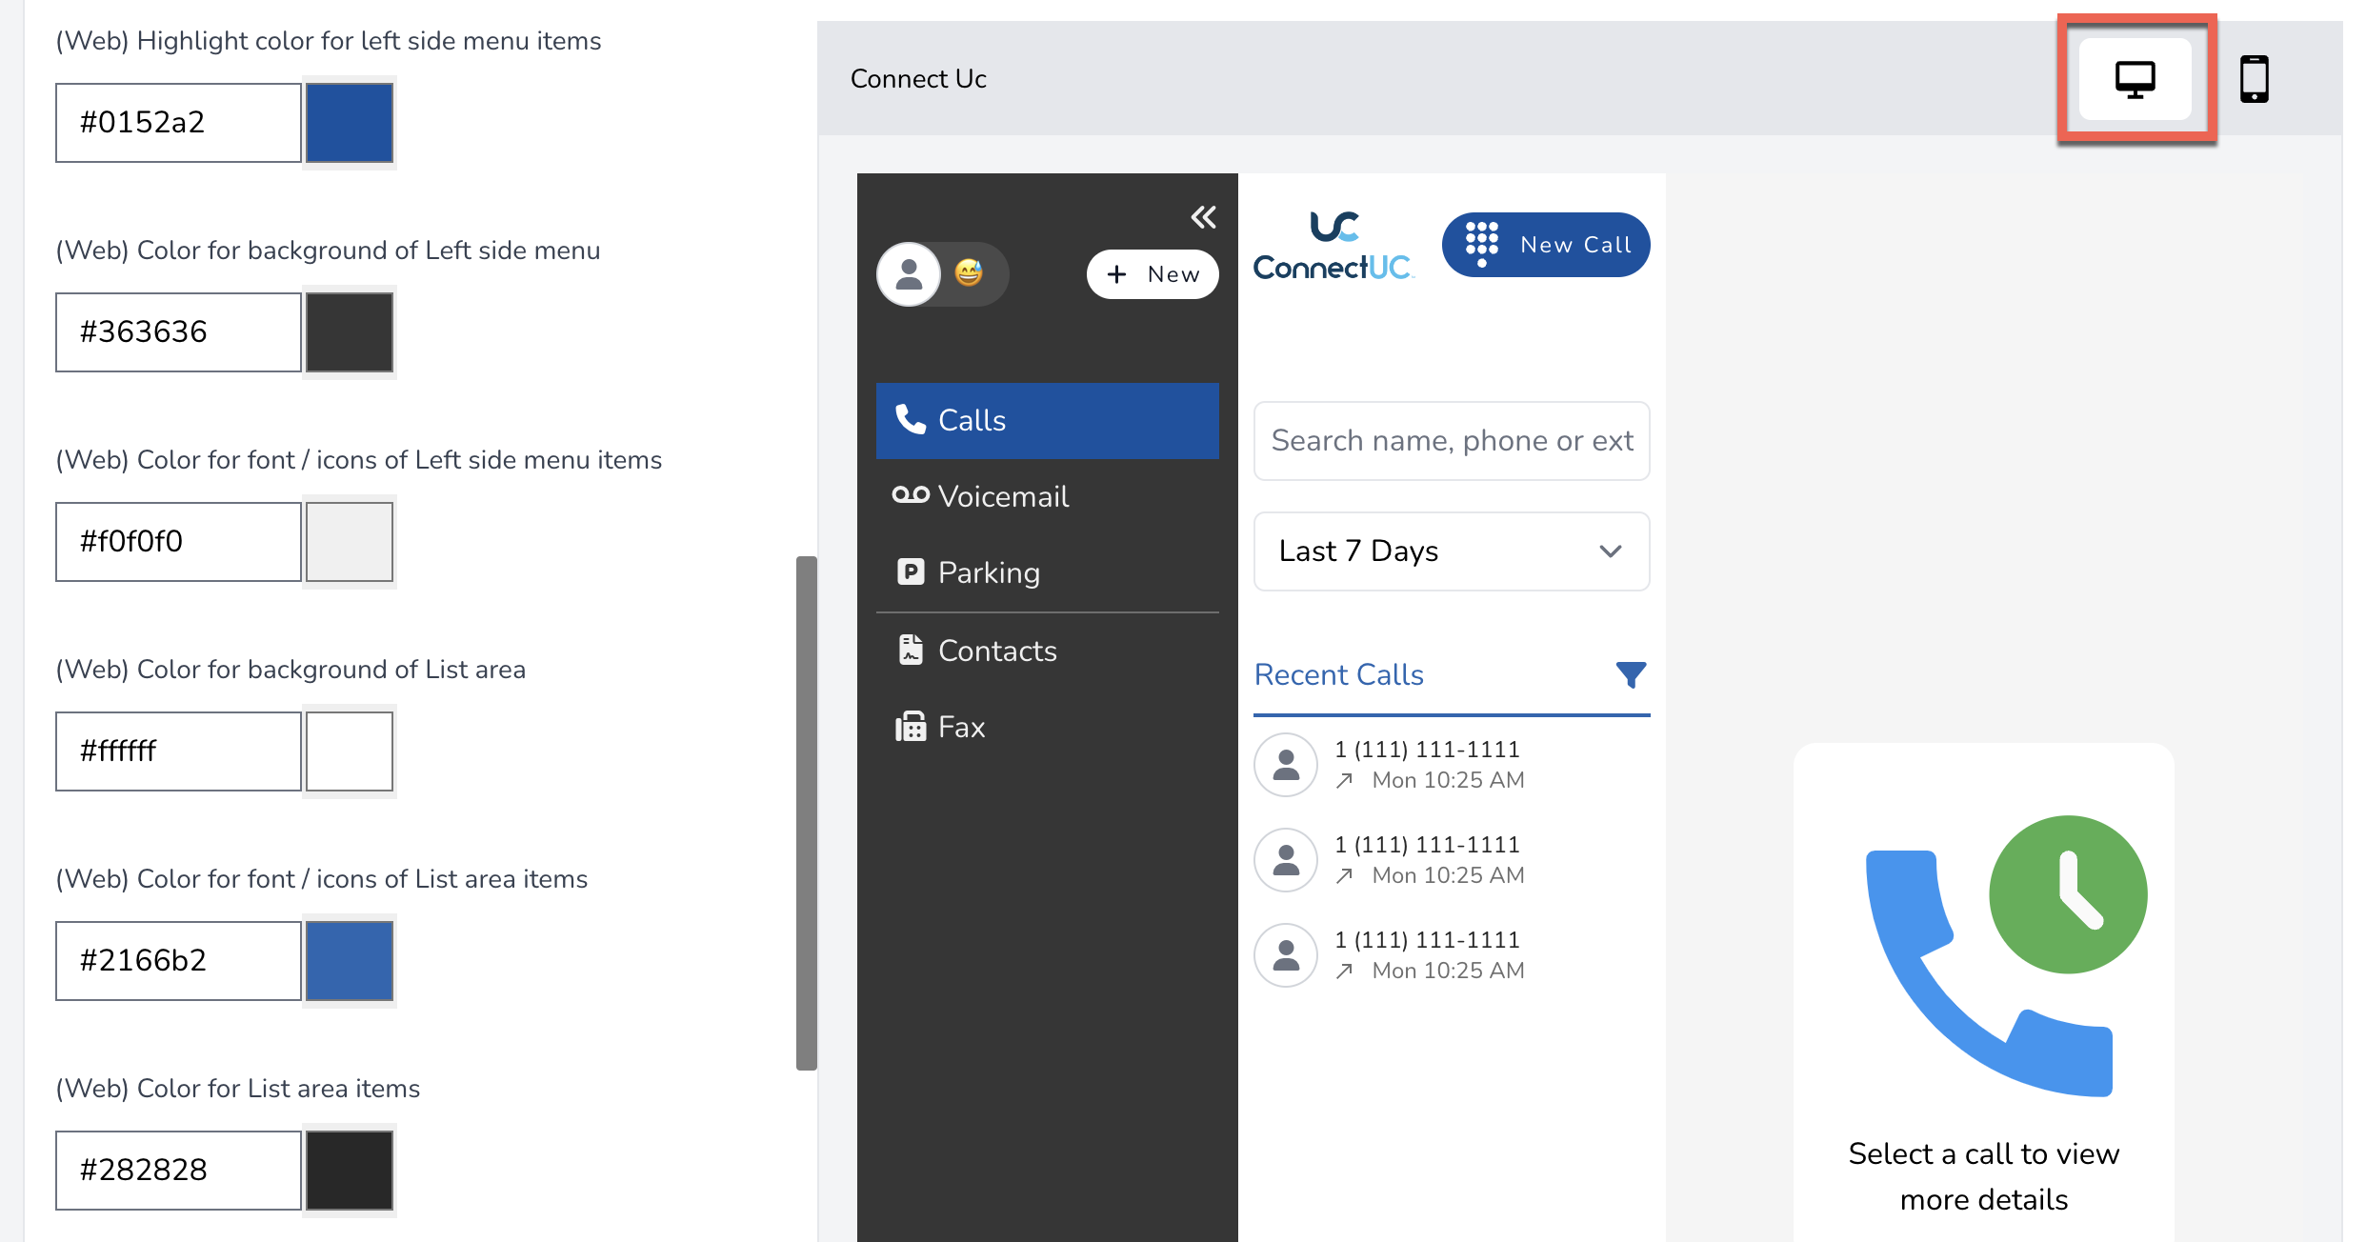Click avatar of the second recent call
This screenshot has height=1242, width=2366.
pyautogui.click(x=1286, y=860)
